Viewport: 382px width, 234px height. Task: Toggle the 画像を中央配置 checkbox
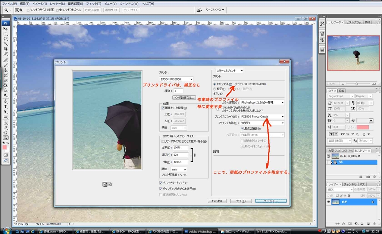coord(163,108)
